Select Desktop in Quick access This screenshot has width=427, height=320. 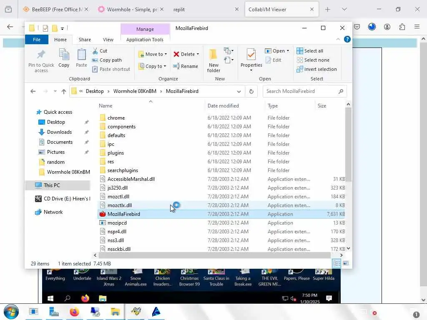click(x=56, y=122)
